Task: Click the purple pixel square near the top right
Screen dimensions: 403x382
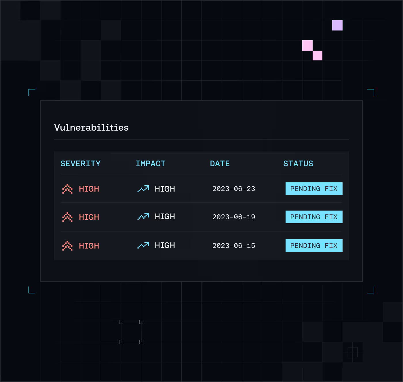Action: (x=337, y=26)
